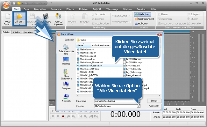
Task: Click the Löschen tool
Action: [98, 19]
